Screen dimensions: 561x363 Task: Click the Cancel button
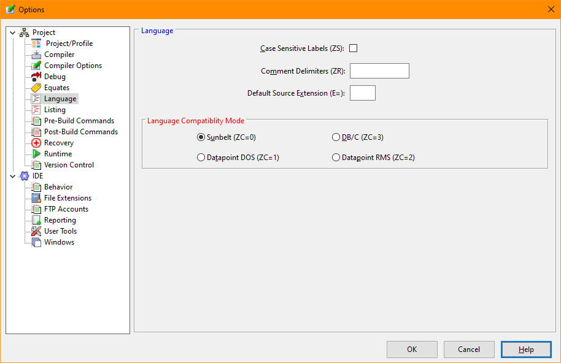pos(469,350)
